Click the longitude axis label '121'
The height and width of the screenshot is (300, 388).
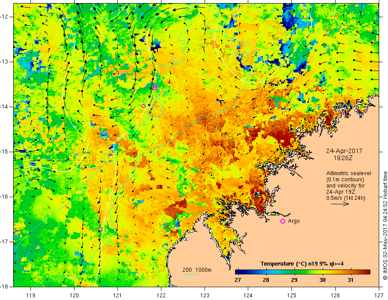pos(118,295)
